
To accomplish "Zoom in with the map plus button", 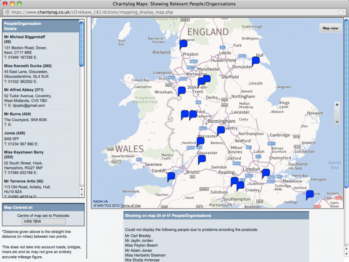I will 337,105.
